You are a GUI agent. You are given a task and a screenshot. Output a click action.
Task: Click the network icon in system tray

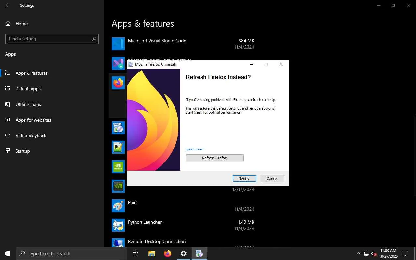pyautogui.click(x=366, y=253)
